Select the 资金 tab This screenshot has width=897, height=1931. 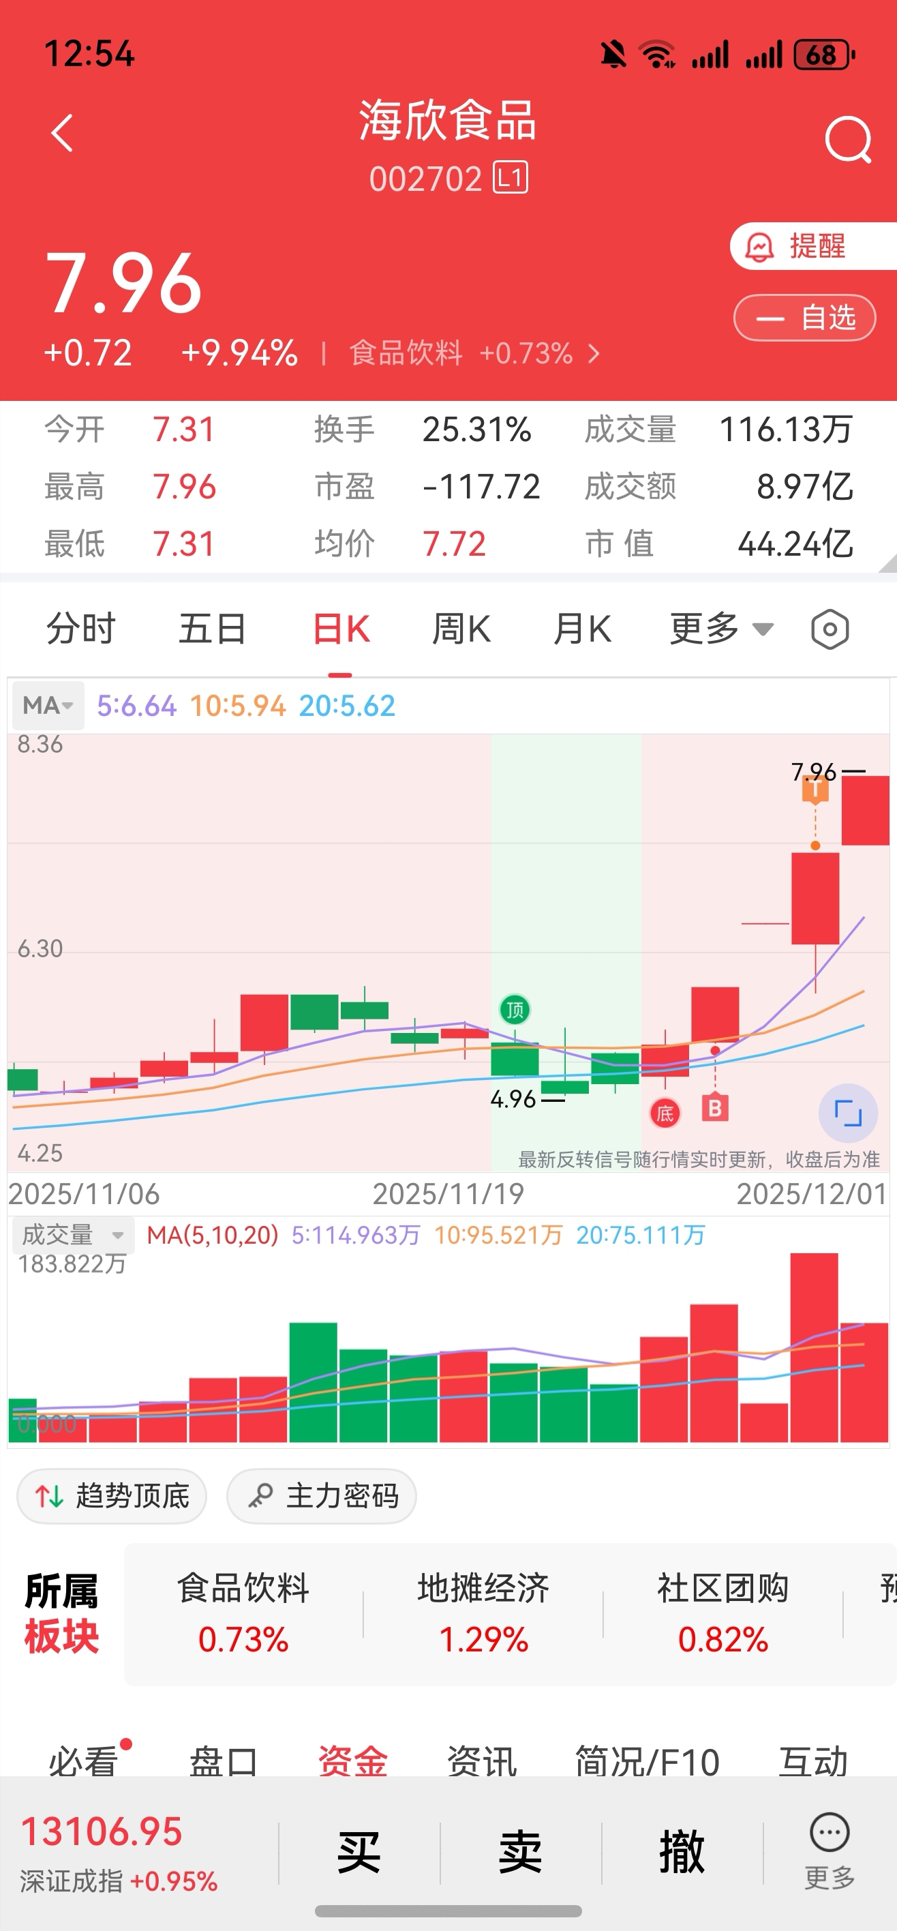[352, 1761]
